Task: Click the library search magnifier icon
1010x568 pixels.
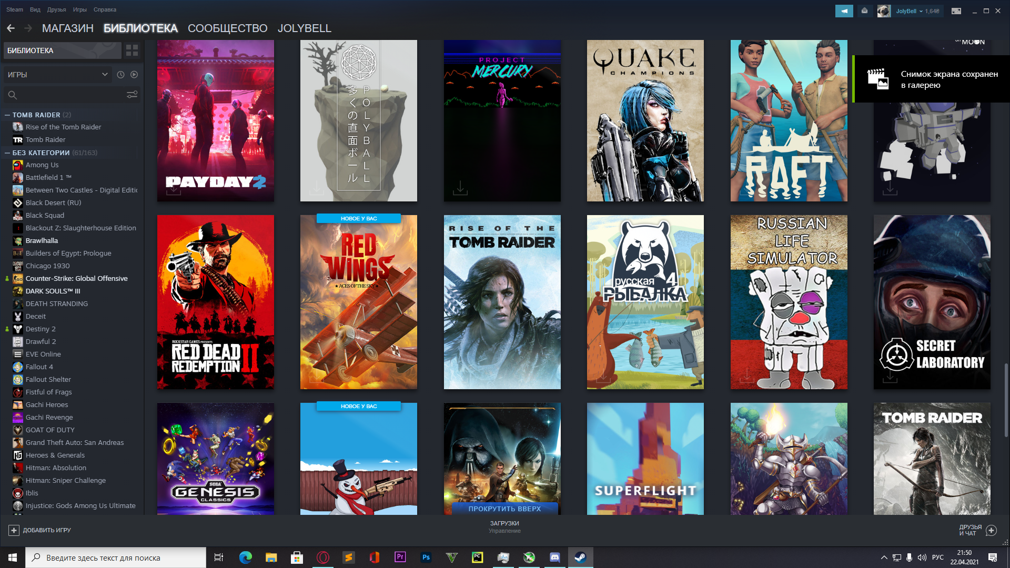Action: [13, 95]
